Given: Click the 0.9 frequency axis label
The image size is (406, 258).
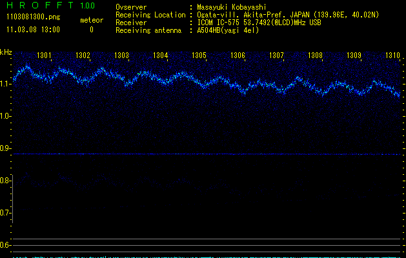Looking at the screenshot, I should tap(6, 148).
